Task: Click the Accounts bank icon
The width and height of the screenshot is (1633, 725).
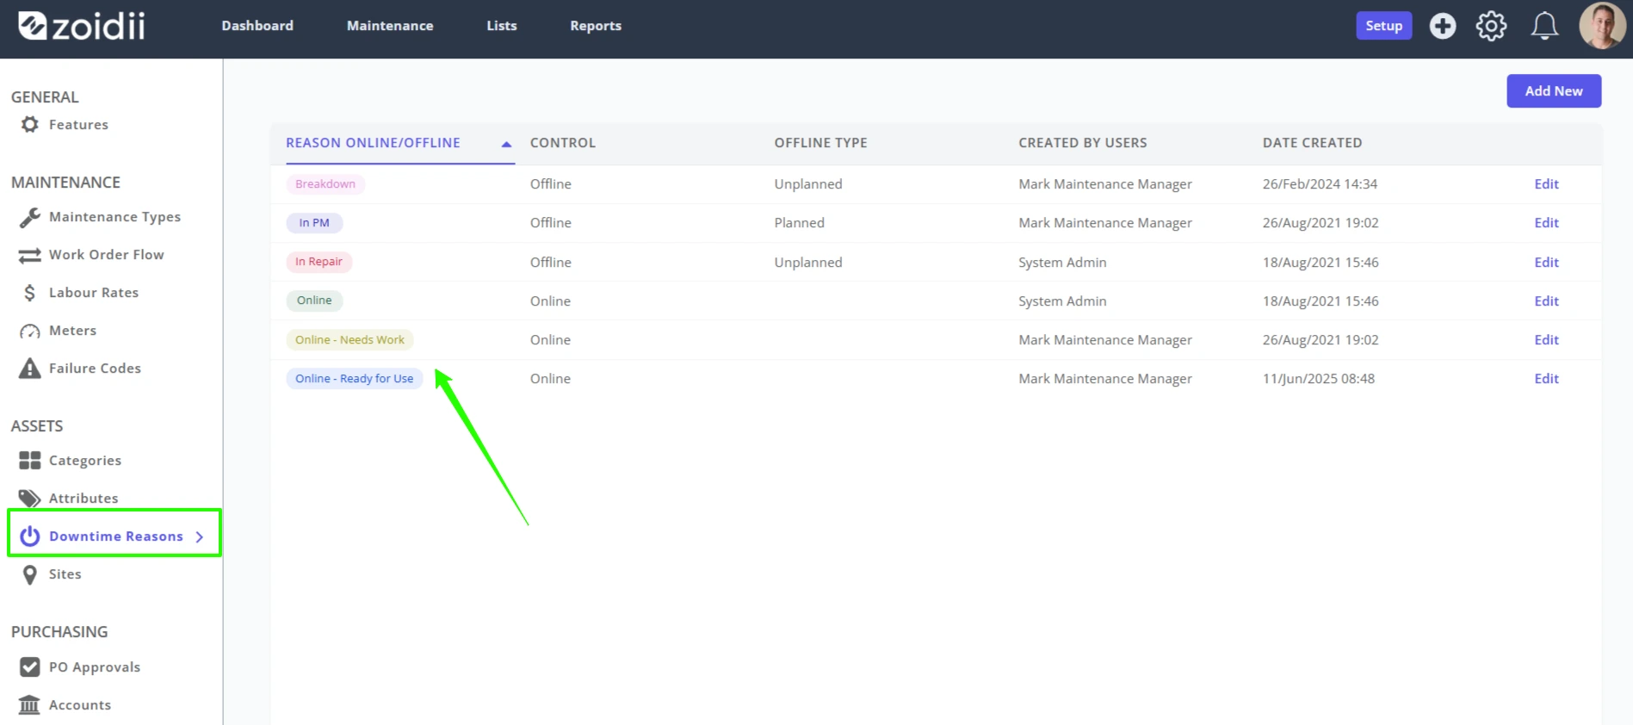Action: 30,705
